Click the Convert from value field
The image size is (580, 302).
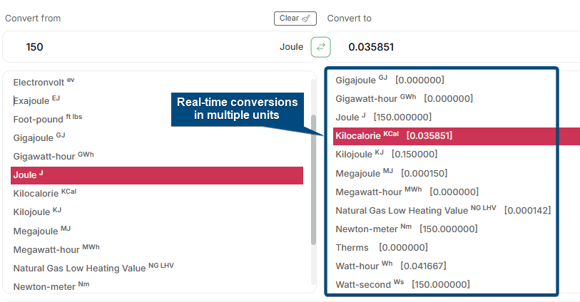(x=159, y=47)
